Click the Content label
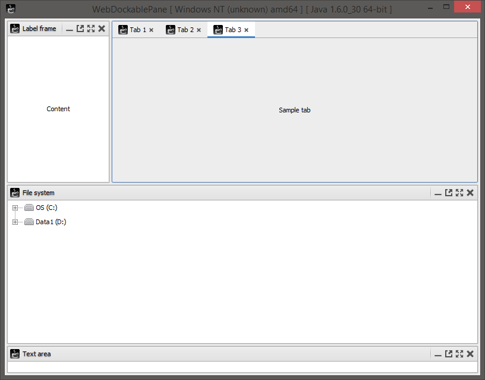485x380 pixels. pos(58,109)
